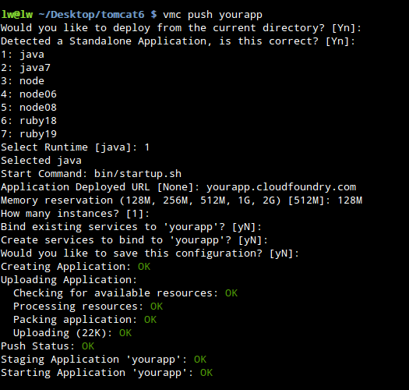Click the OK after Creating Application
The image size is (409, 390).
point(144,267)
